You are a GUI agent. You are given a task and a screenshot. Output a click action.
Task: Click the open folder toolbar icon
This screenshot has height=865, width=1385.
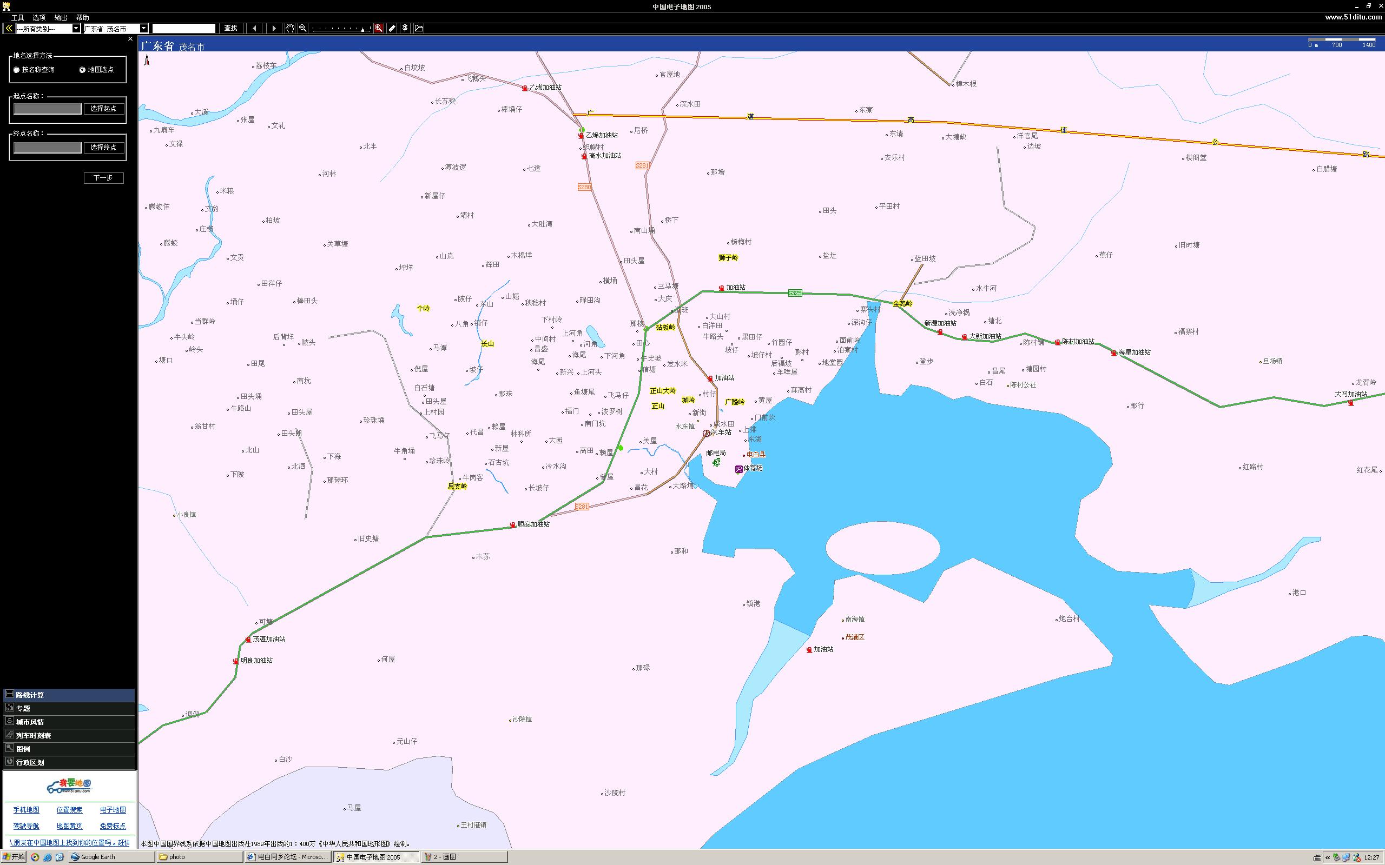[x=419, y=28]
